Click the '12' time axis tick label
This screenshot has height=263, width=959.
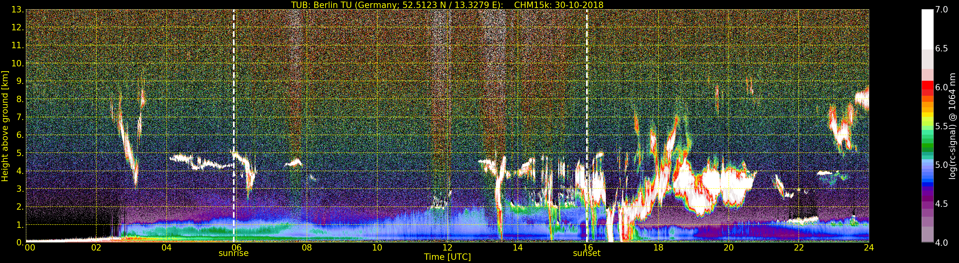[447, 248]
